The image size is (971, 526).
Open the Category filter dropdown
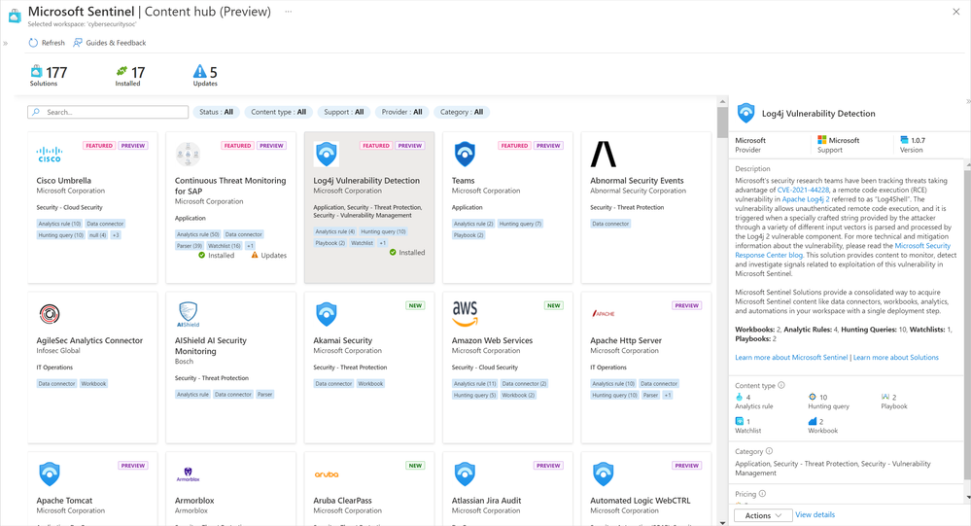point(462,112)
